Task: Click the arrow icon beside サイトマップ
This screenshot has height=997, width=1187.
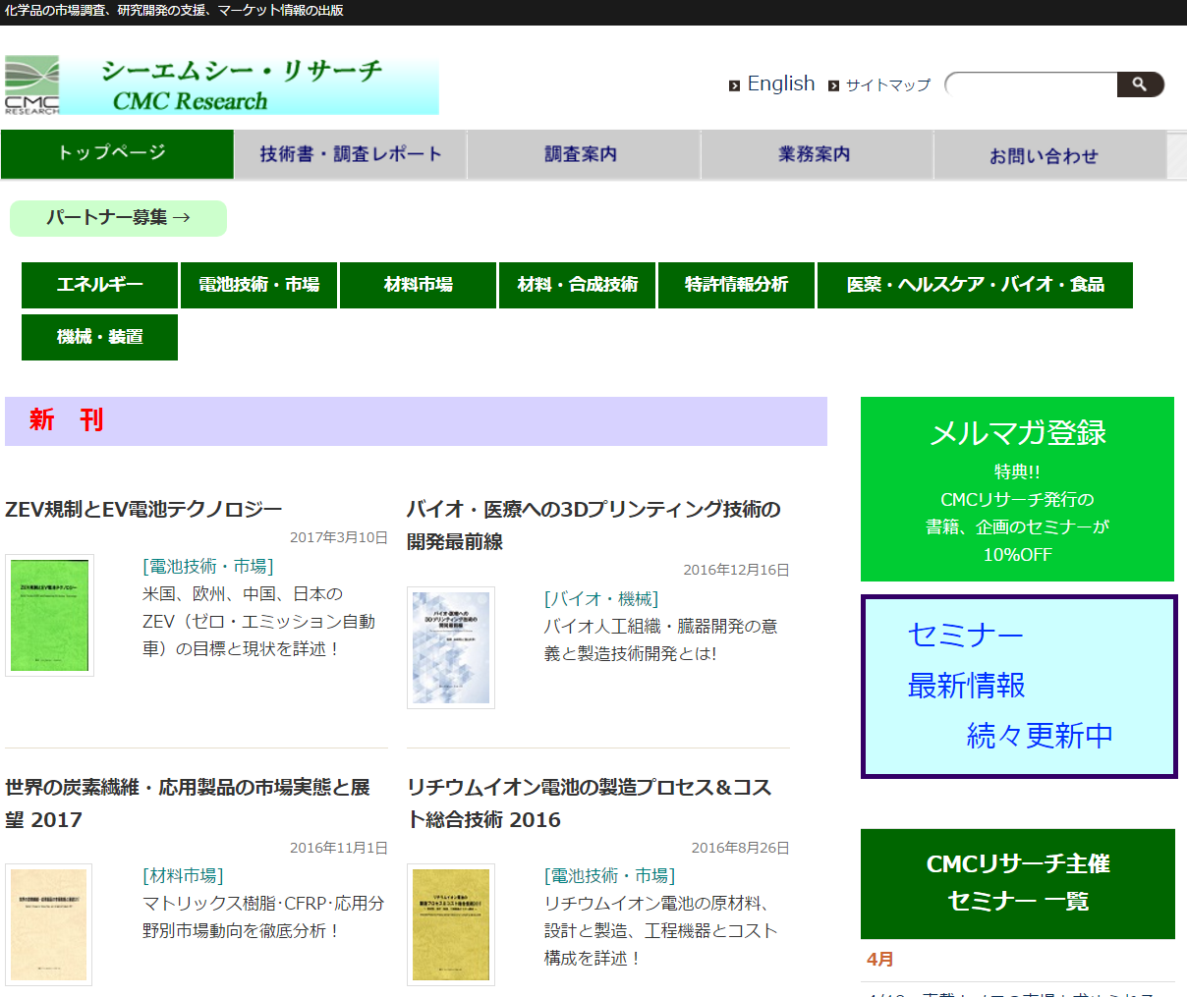Action: tap(833, 85)
